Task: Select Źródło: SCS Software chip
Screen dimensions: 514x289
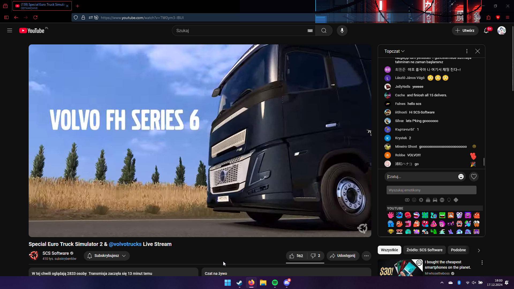Action: click(x=424, y=250)
